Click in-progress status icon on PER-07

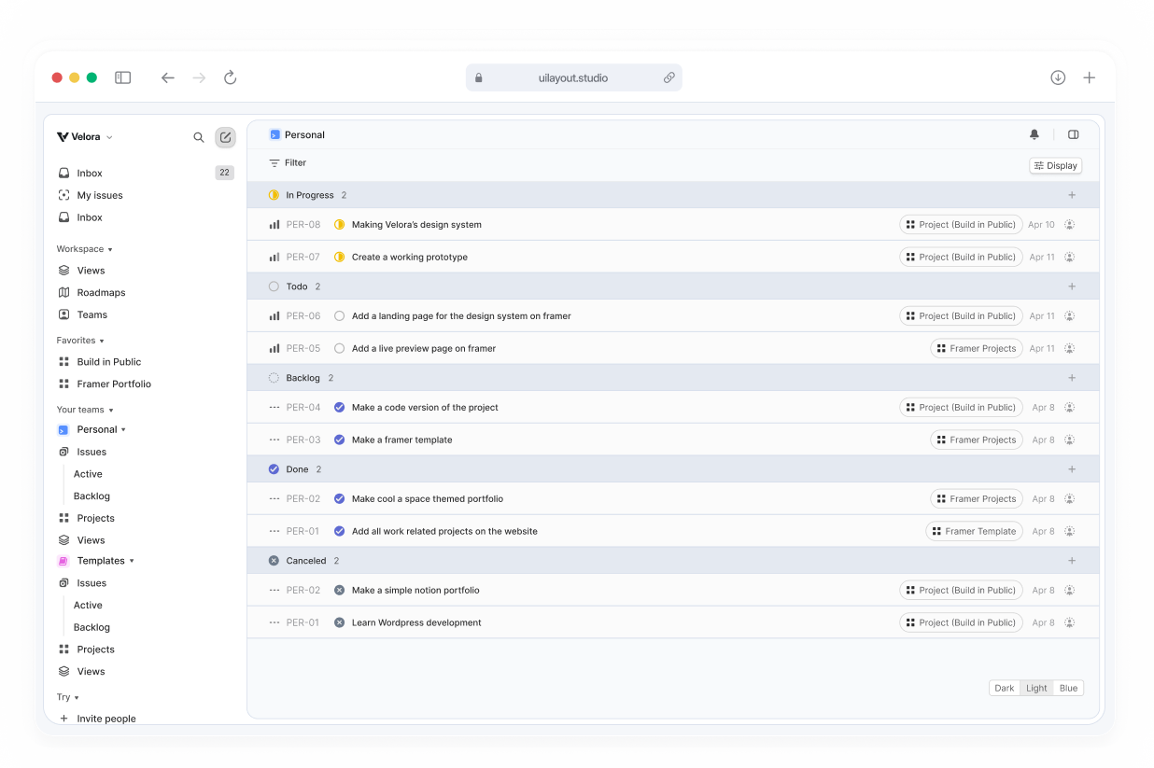point(340,258)
